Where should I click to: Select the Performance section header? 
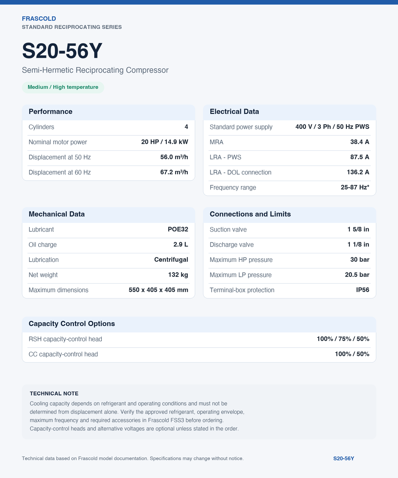[50, 112]
